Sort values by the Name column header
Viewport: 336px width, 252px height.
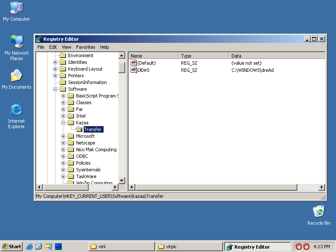click(x=153, y=56)
